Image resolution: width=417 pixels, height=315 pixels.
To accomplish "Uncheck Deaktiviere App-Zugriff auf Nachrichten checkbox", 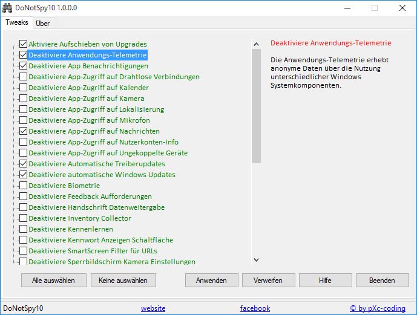I will point(24,131).
